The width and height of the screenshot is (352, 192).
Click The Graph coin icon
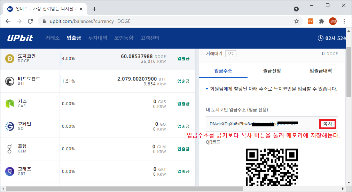pos(10,172)
